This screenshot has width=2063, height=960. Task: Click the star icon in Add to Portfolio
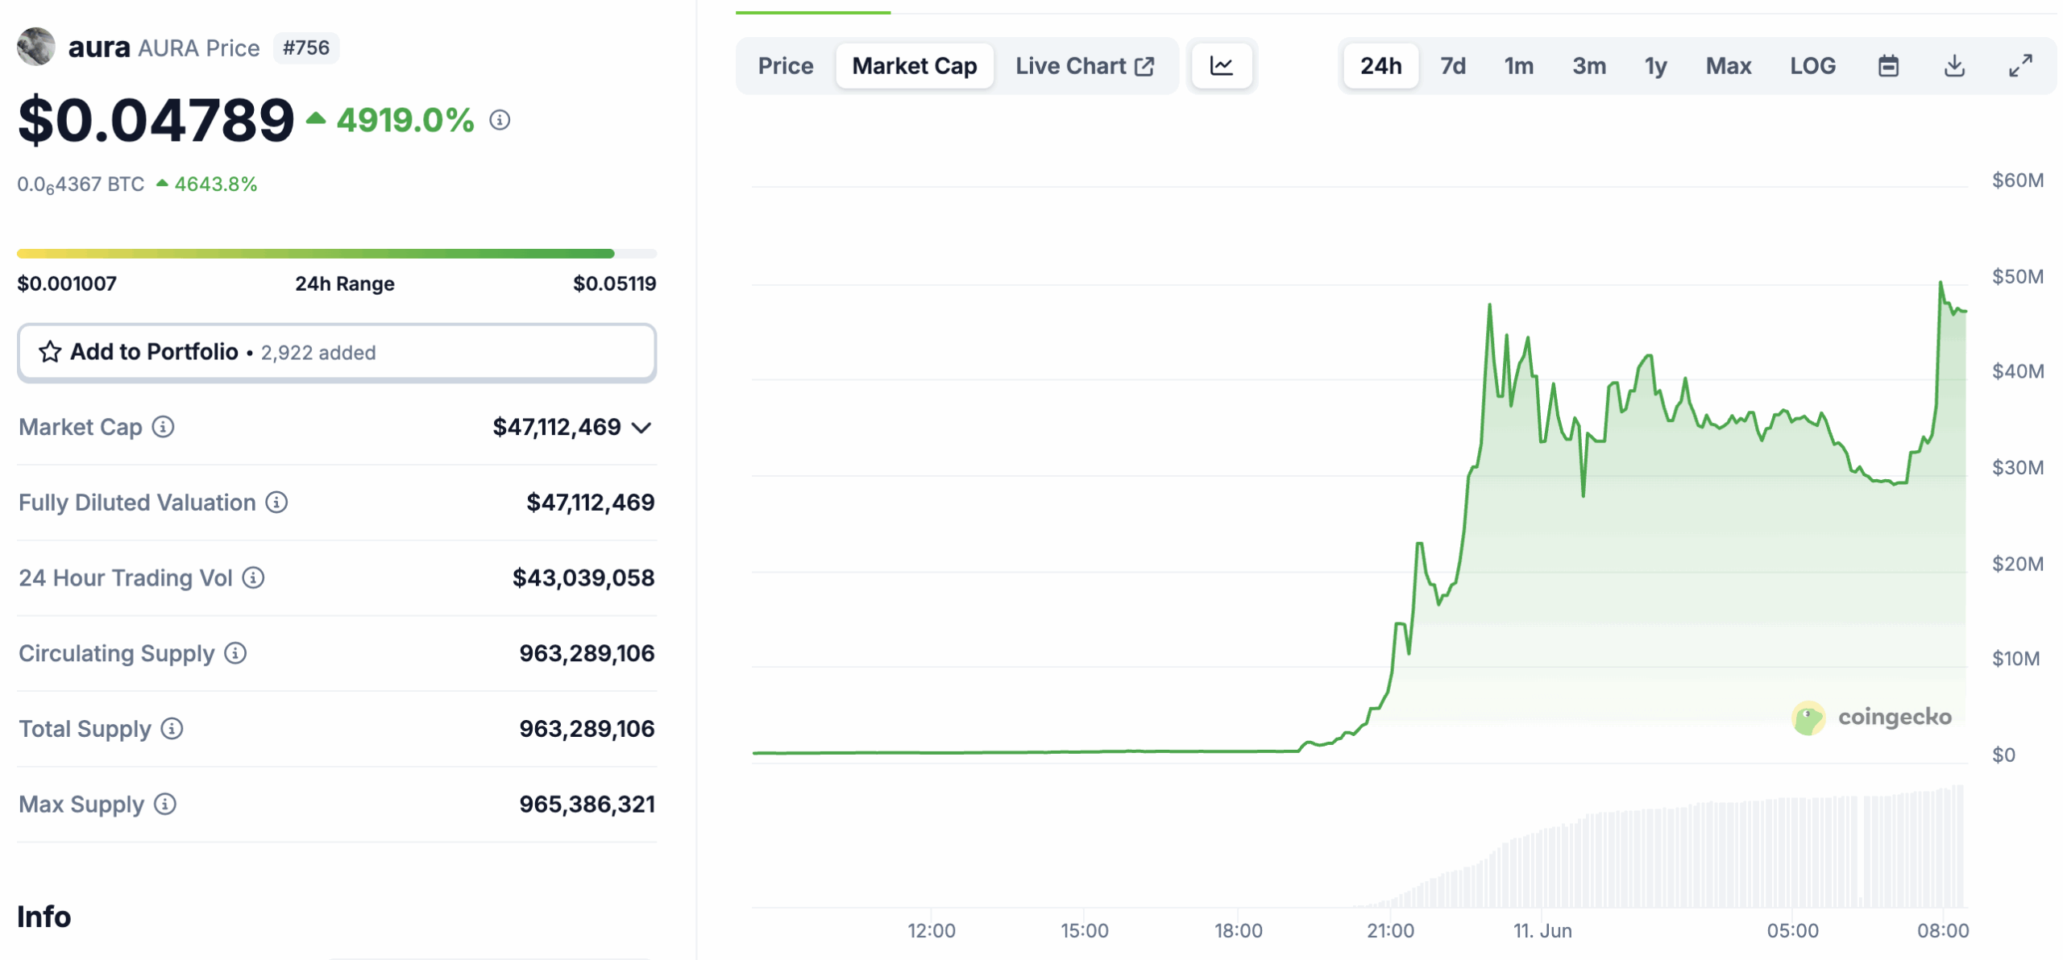pyautogui.click(x=50, y=352)
